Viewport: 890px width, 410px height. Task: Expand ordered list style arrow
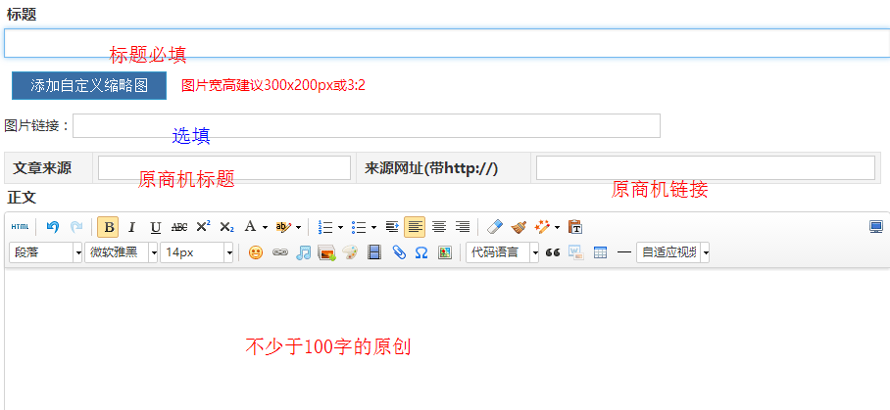click(340, 228)
